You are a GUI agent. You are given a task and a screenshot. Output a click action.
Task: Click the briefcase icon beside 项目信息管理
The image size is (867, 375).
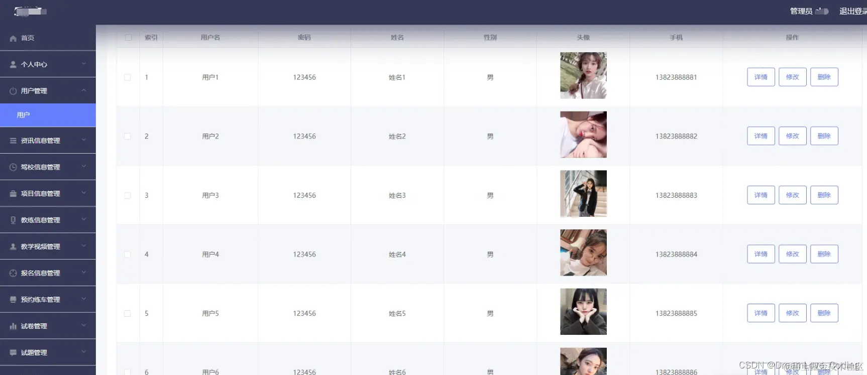coord(13,193)
